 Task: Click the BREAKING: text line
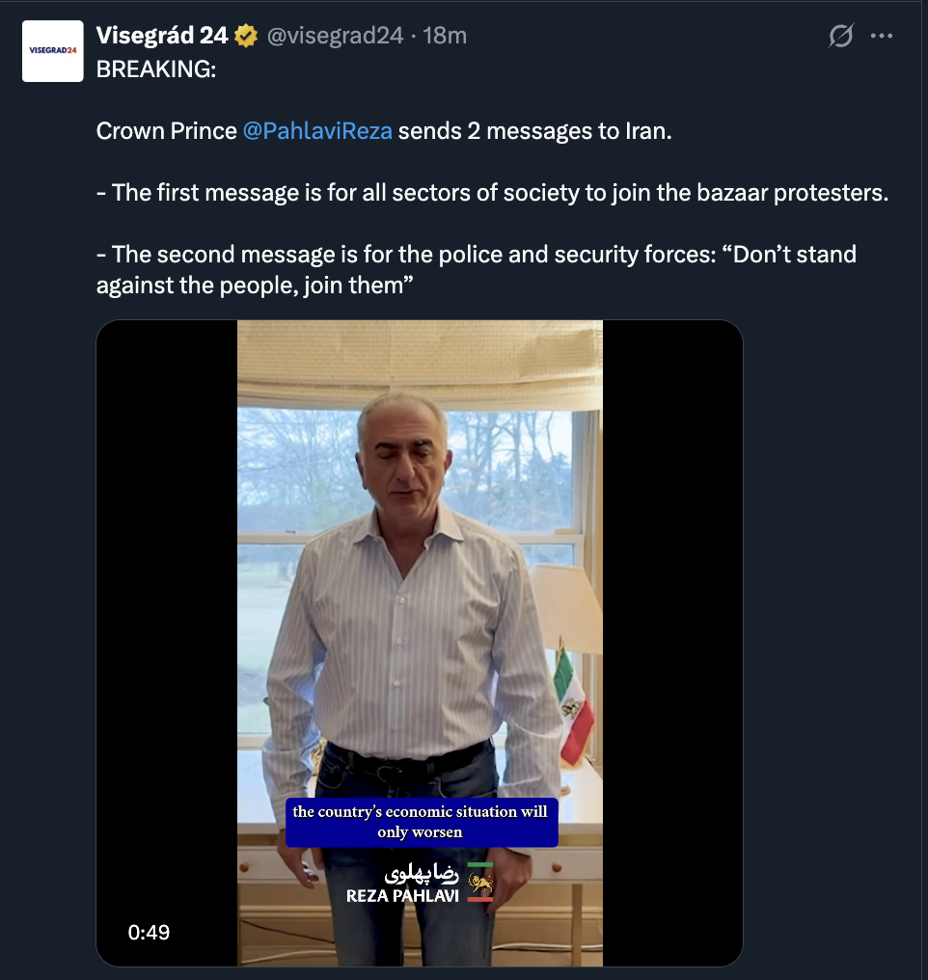[x=155, y=70]
